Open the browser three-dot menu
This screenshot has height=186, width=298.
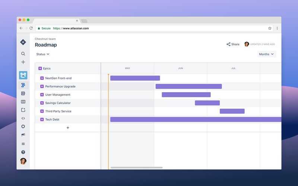click(277, 28)
